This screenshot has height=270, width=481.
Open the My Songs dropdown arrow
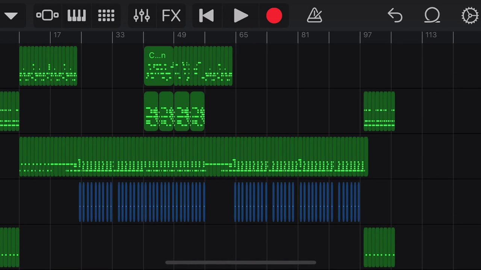(x=11, y=16)
